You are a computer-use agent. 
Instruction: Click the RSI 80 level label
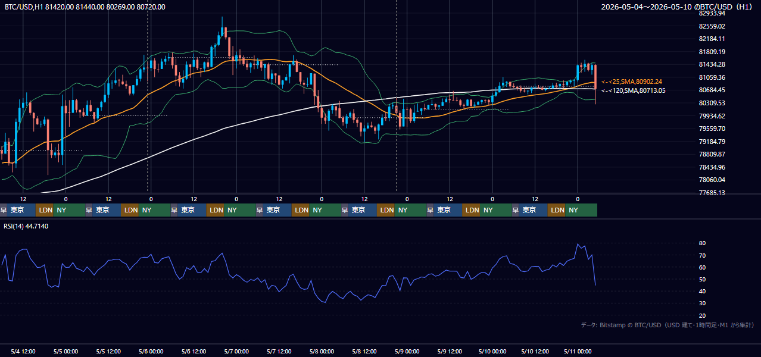pos(702,243)
